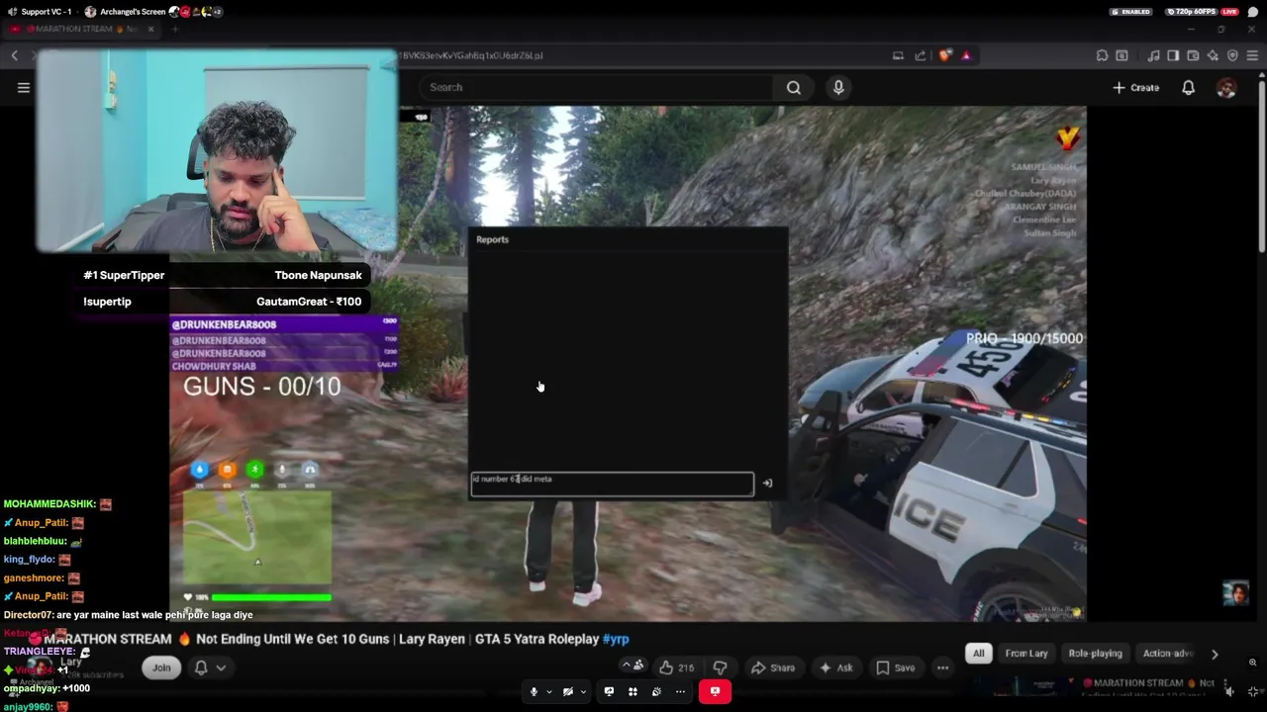
Task: Click the stream volume speaker icon
Action: 1230,691
